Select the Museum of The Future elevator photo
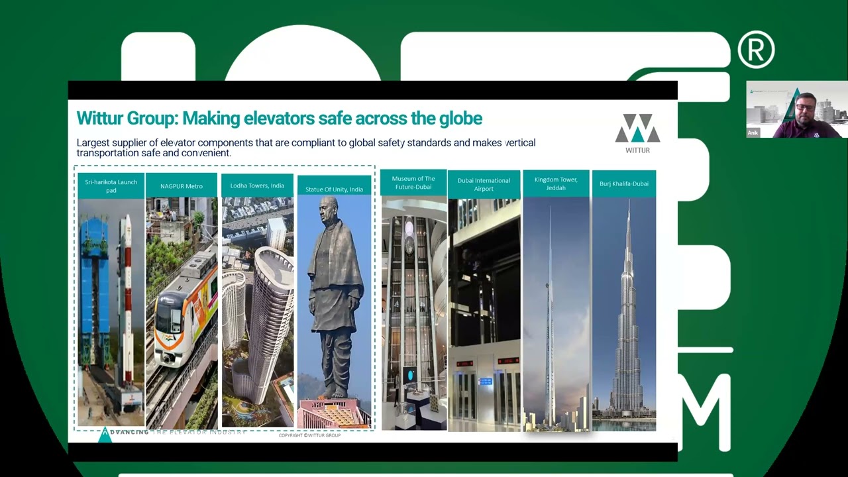 [x=413, y=313]
